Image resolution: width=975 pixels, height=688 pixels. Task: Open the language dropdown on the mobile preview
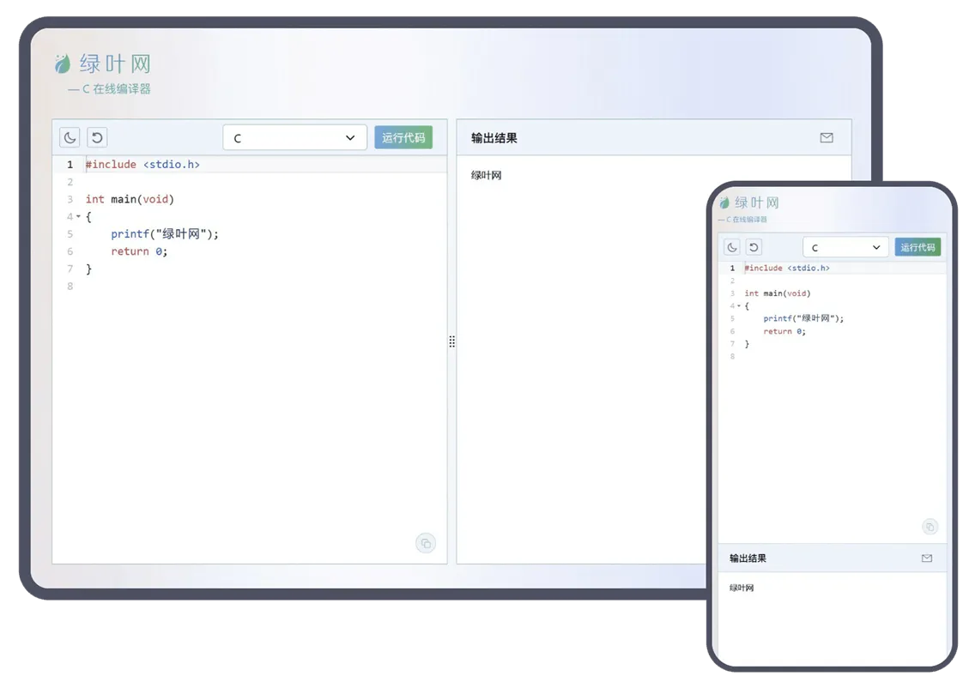point(845,246)
